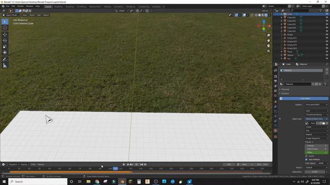The width and height of the screenshot is (330, 185).
Task: Click the Z axis on the navigation gizmo
Action: click(263, 22)
